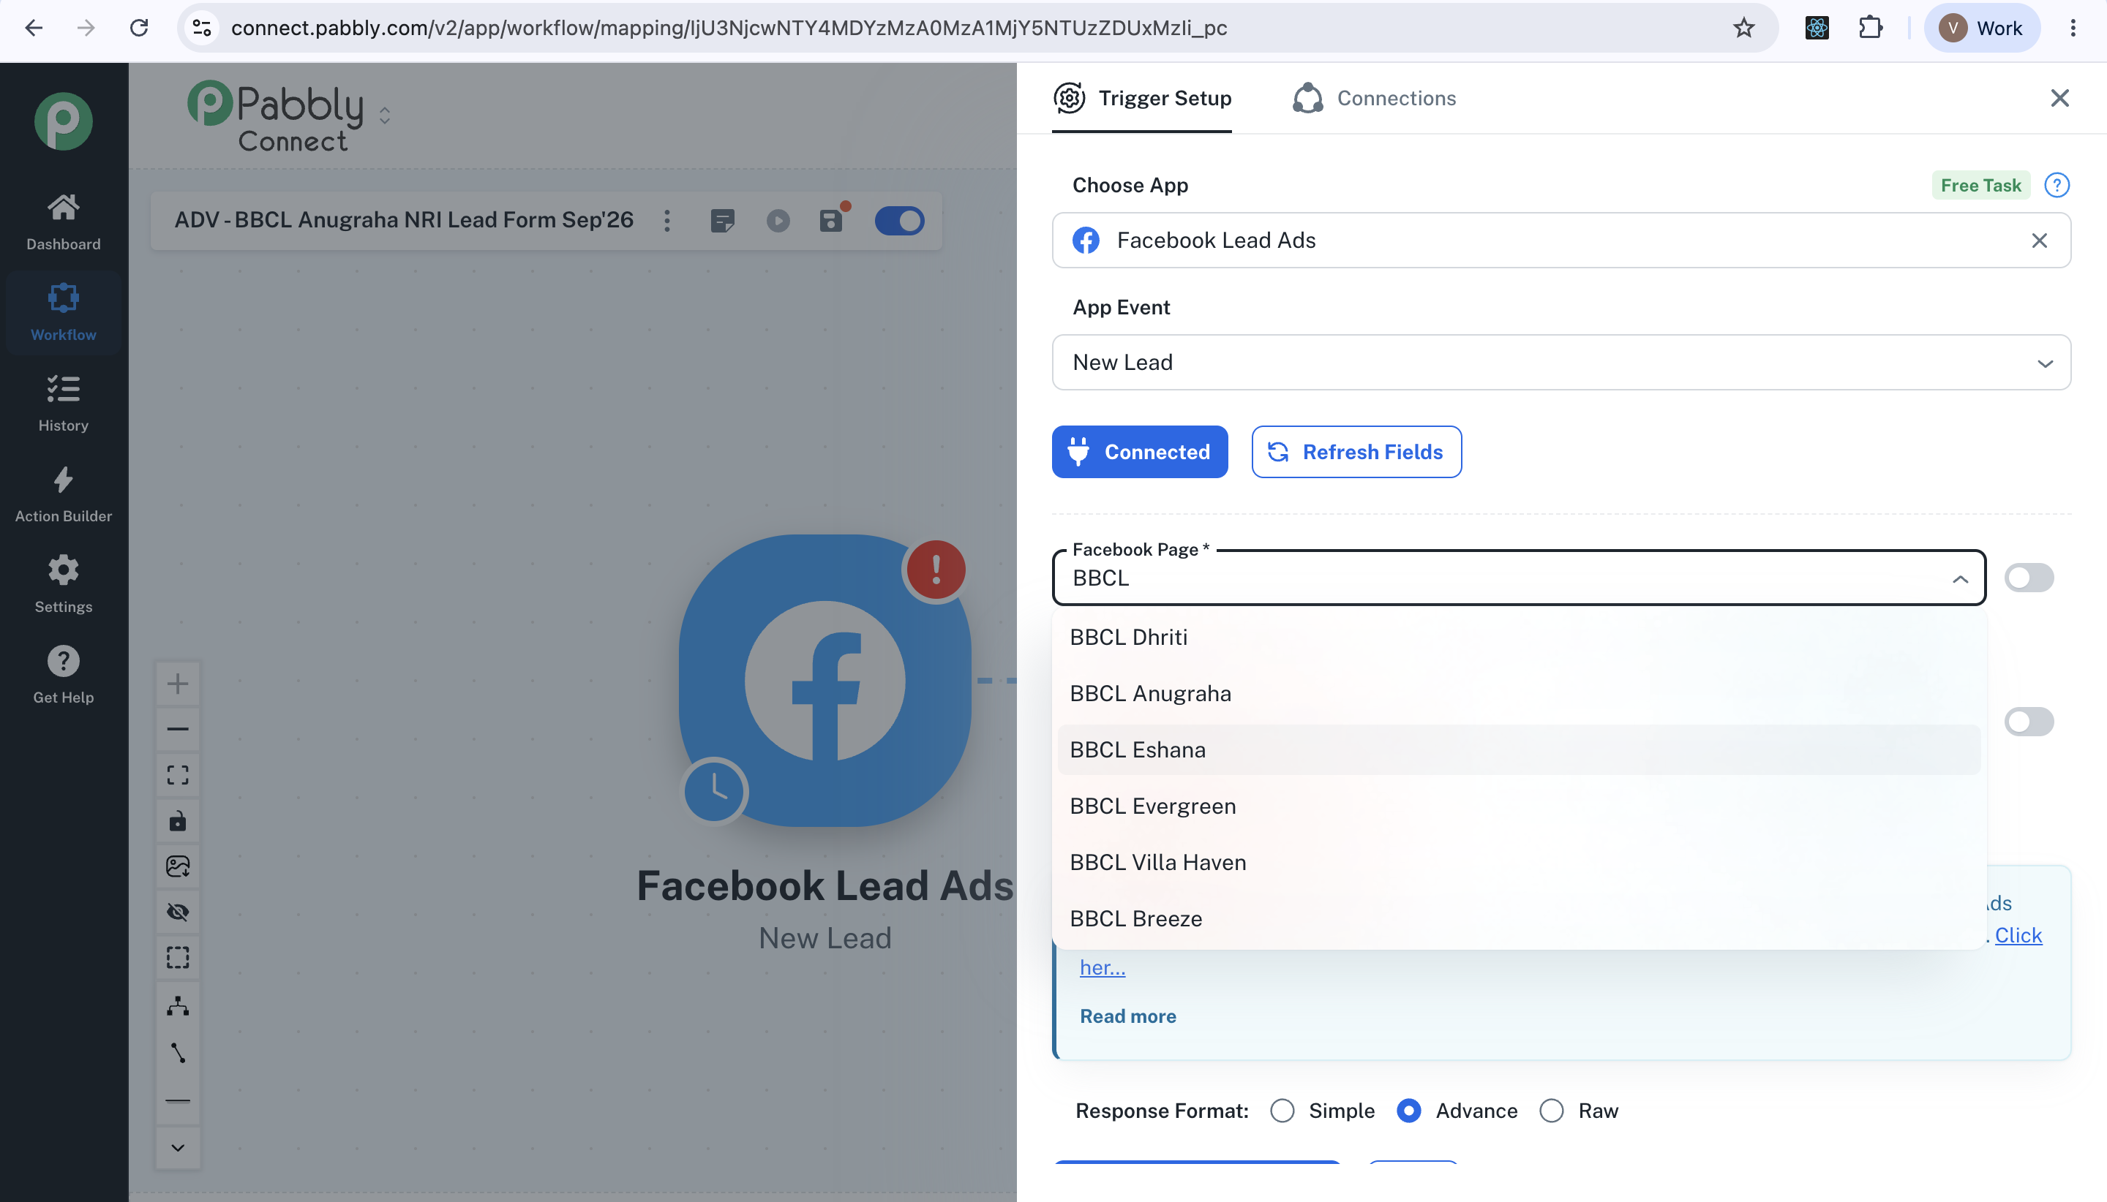Toggle the crossed-eye visibility icon

pyautogui.click(x=178, y=912)
